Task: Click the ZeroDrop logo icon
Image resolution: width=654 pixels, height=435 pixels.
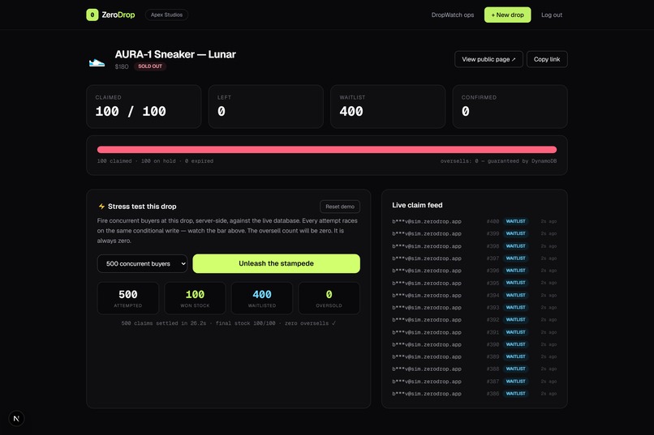Action: 93,15
